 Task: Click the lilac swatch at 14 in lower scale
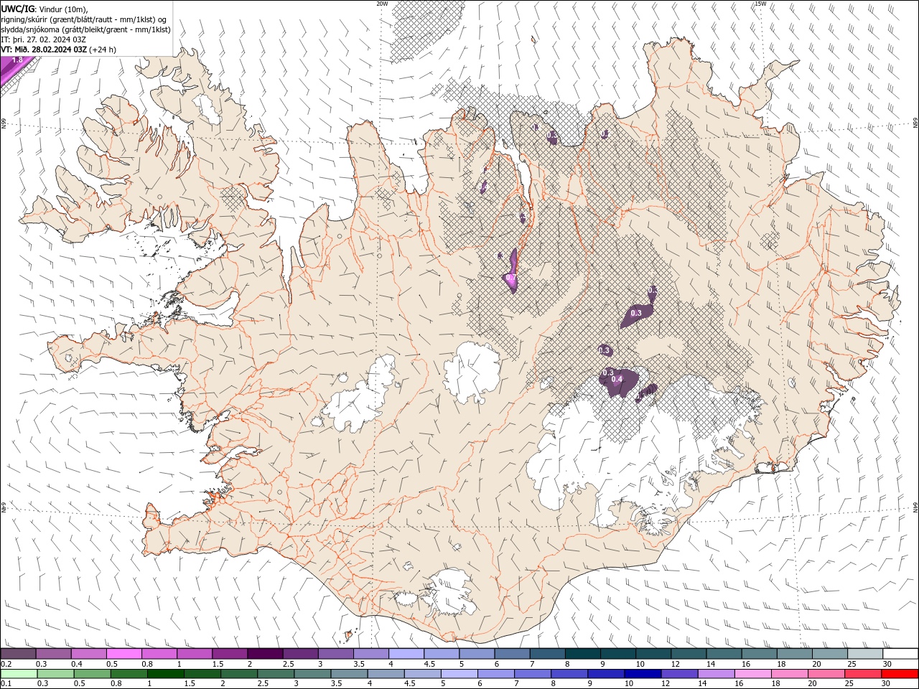click(717, 674)
